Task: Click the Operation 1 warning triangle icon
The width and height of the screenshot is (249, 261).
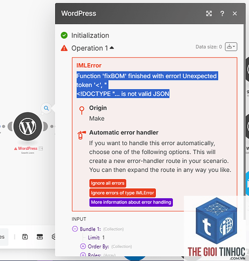Action: [x=64, y=48]
